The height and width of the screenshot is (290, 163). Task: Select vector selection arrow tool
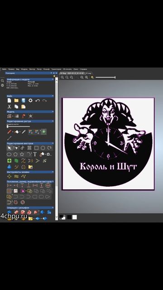coord(9,148)
